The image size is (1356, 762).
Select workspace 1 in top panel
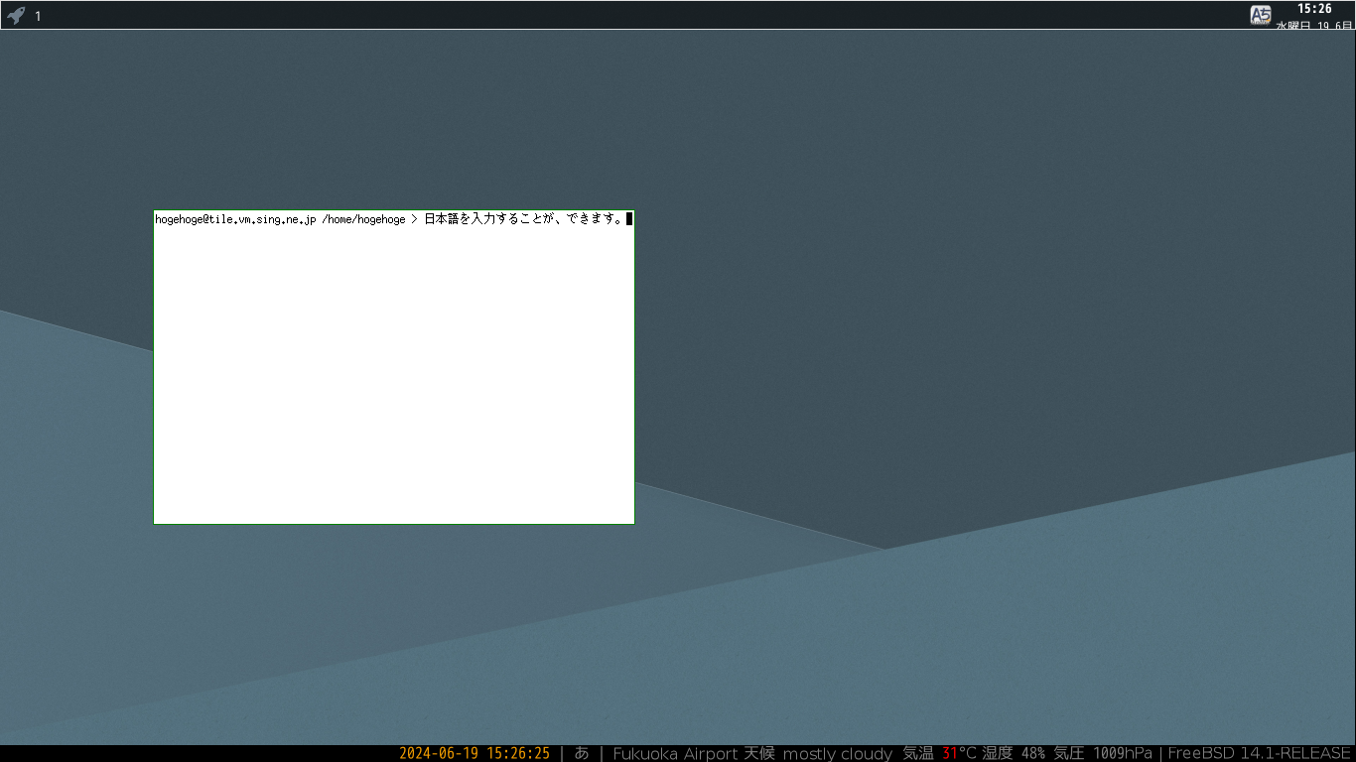coord(38,16)
